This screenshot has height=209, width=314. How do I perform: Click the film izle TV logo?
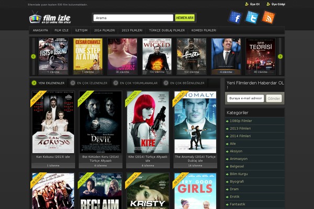[x=50, y=18]
